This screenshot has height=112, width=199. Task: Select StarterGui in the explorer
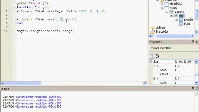[162, 32]
